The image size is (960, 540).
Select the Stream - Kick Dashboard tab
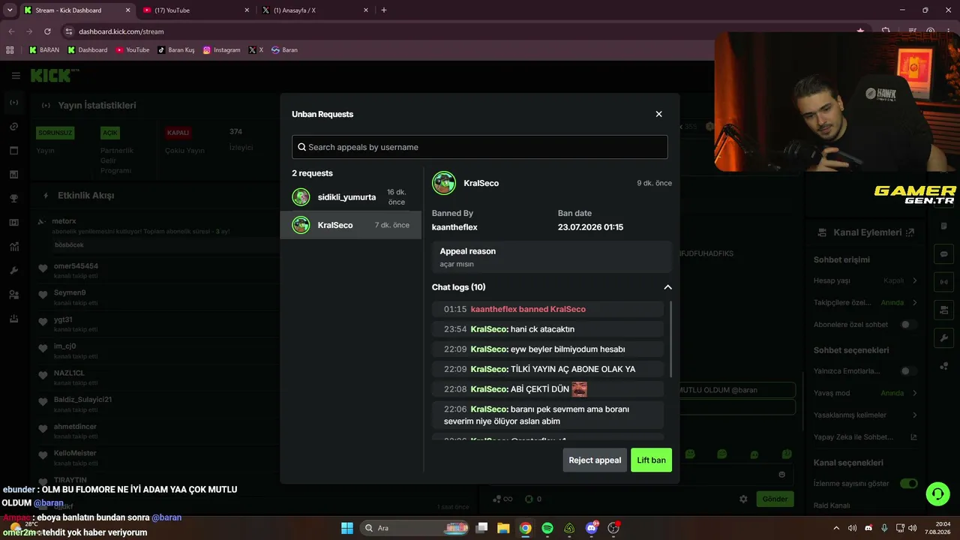coord(76,10)
